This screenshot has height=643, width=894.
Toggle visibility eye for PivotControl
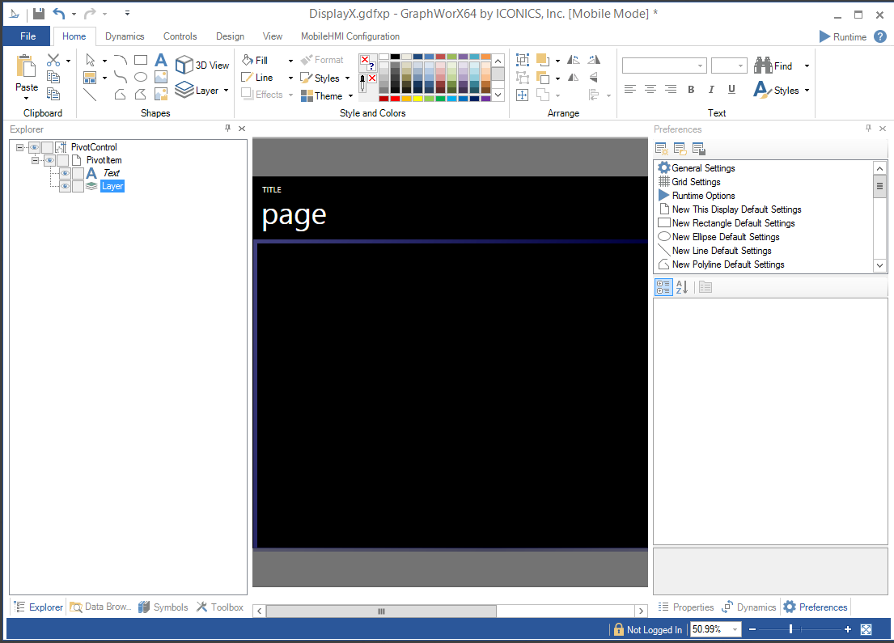34,147
